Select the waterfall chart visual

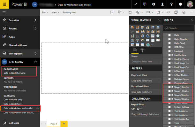(x=132, y=36)
